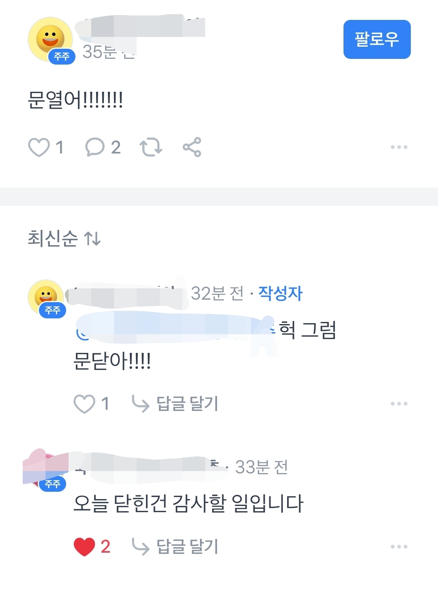Tap the 주주 badge on post author avatar
The height and width of the screenshot is (601, 438).
pos(62,56)
